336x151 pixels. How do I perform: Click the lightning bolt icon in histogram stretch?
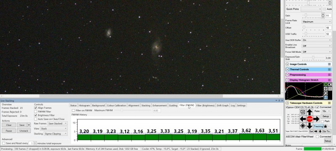tap(326, 89)
